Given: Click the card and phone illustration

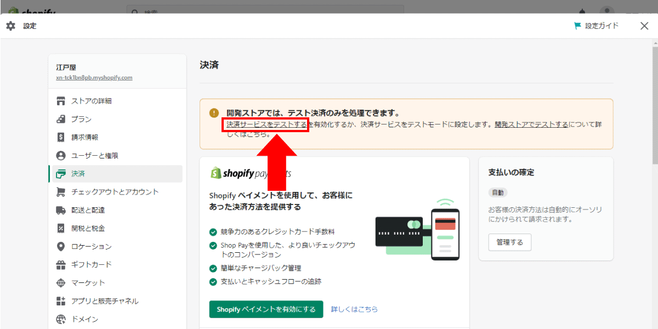Looking at the screenshot, I should point(417,229).
